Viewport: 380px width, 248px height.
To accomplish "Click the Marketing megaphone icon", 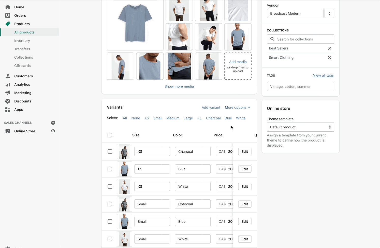I will tap(8, 93).
